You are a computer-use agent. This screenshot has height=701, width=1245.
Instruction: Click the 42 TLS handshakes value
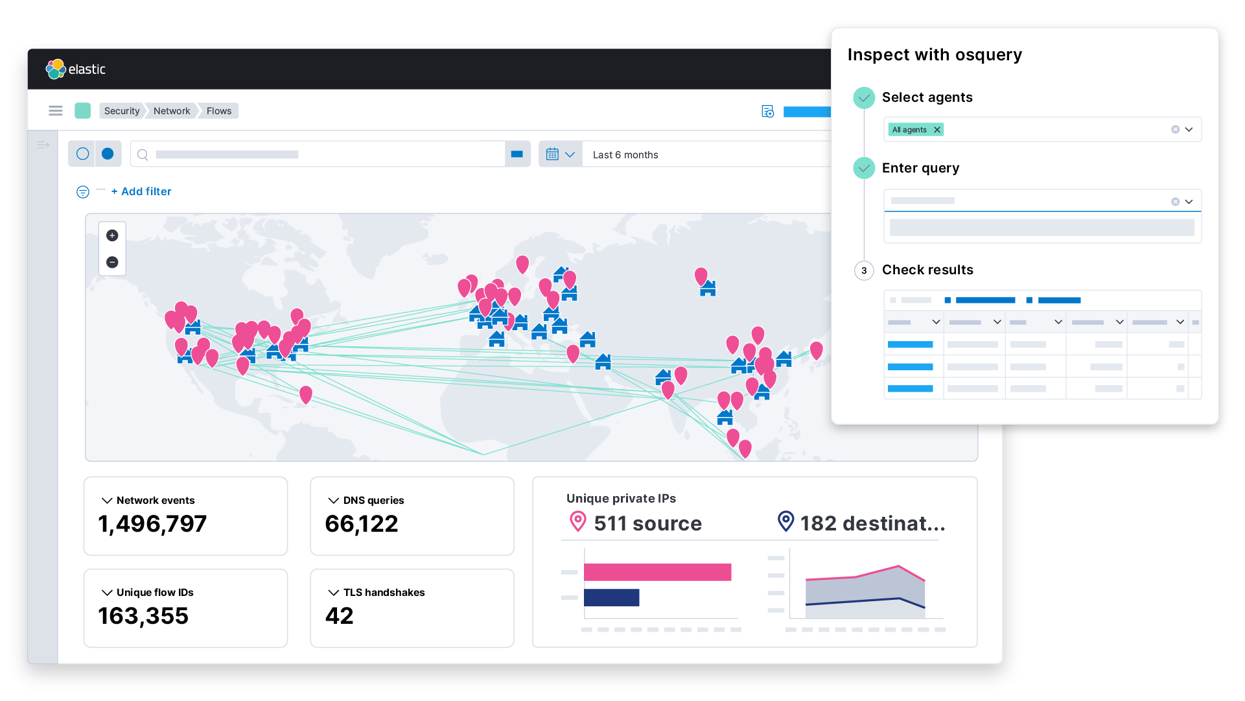pos(339,616)
